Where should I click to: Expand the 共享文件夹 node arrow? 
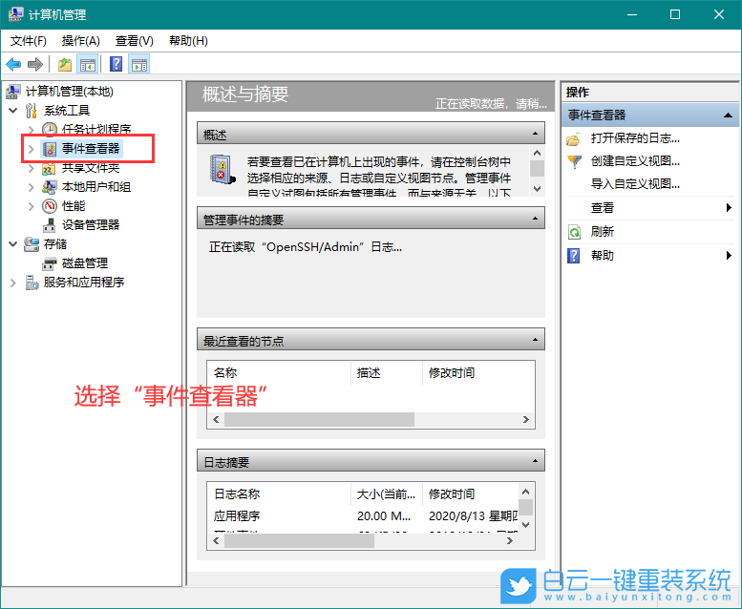click(32, 168)
